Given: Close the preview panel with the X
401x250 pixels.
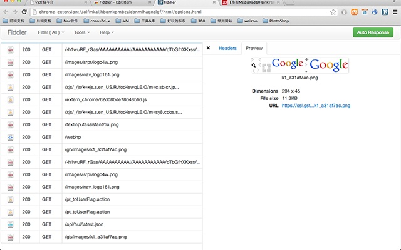Looking at the screenshot, I should coord(208,48).
